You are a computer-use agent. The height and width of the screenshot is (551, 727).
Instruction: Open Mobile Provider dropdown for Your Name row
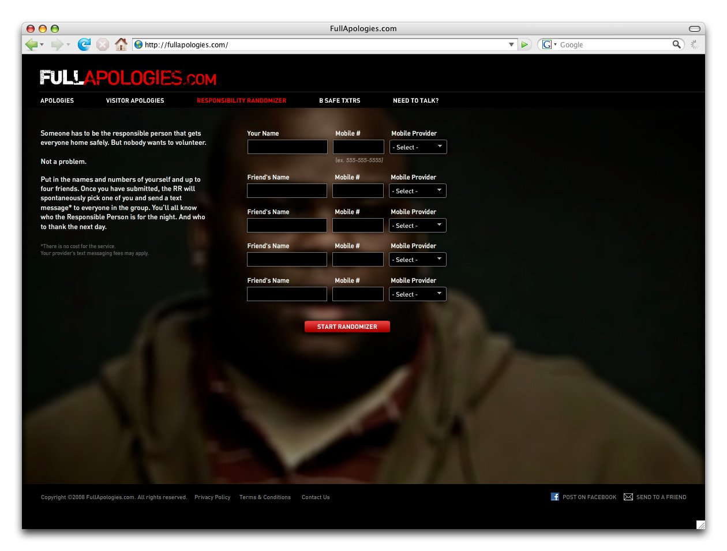tap(418, 147)
